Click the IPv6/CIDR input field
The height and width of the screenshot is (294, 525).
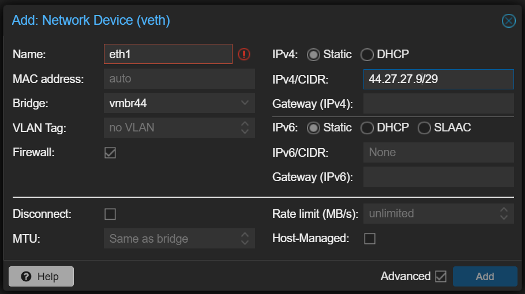(x=438, y=153)
